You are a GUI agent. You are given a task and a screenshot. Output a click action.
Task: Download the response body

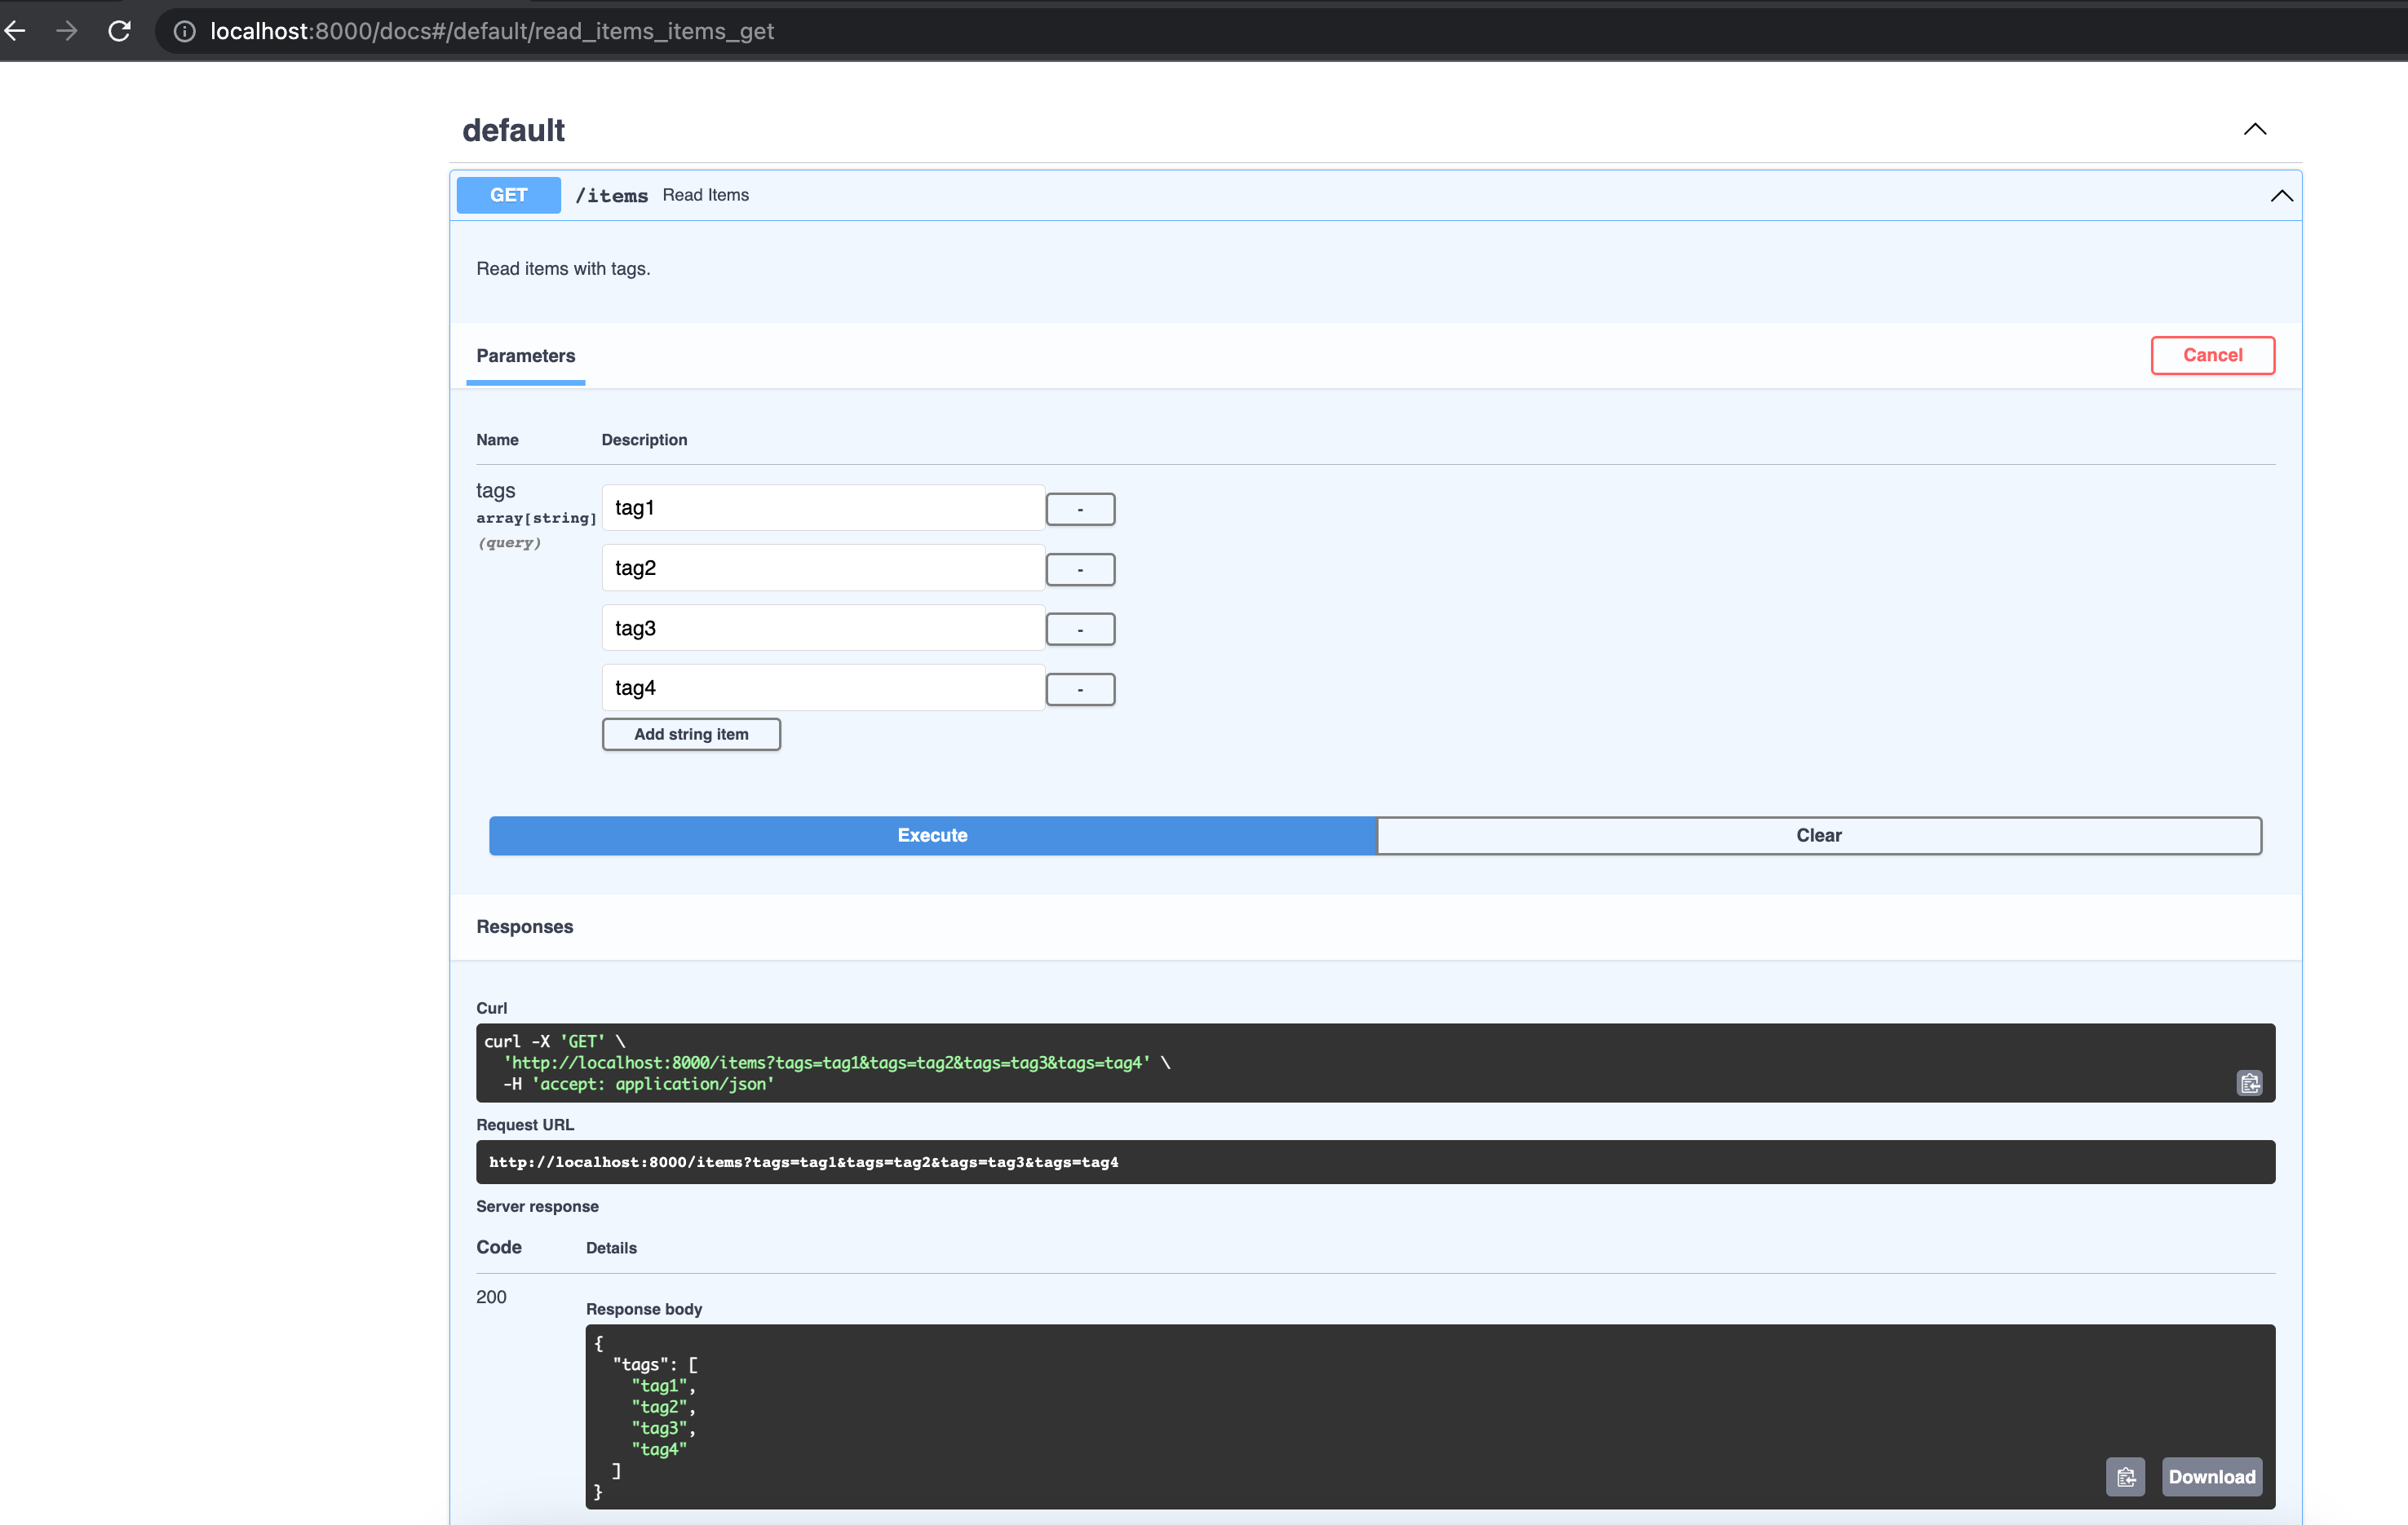click(2211, 1477)
